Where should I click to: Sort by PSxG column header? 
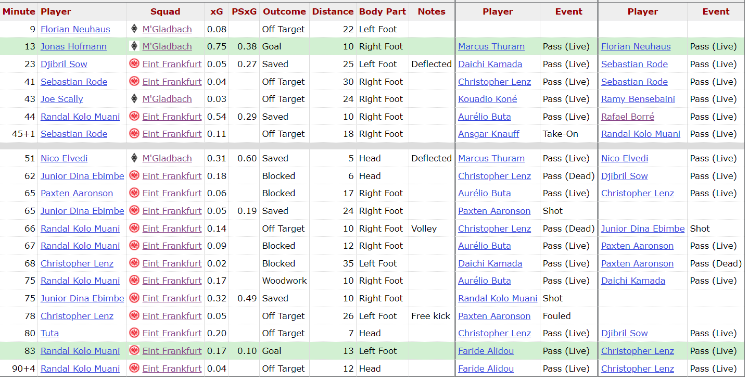click(x=244, y=11)
